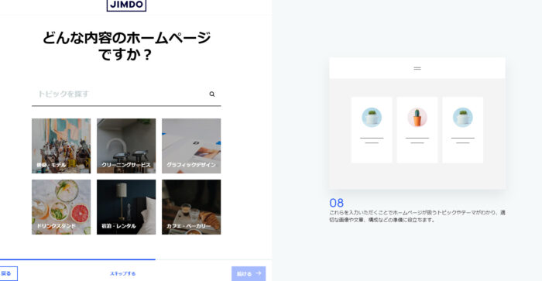Pick the カフェ・ベーカリー topic tile

pyautogui.click(x=191, y=207)
